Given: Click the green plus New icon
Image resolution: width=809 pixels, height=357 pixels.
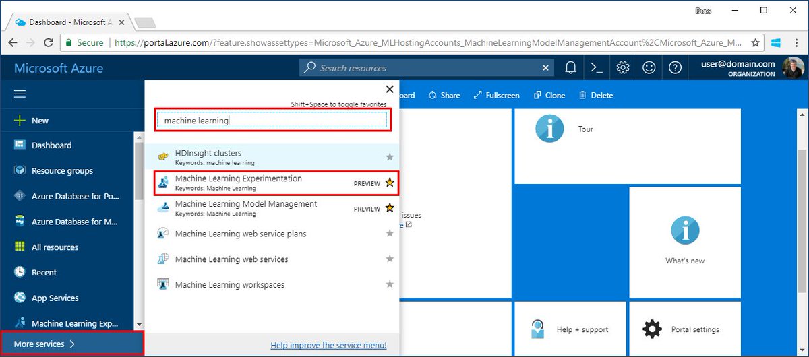Looking at the screenshot, I should [x=19, y=121].
